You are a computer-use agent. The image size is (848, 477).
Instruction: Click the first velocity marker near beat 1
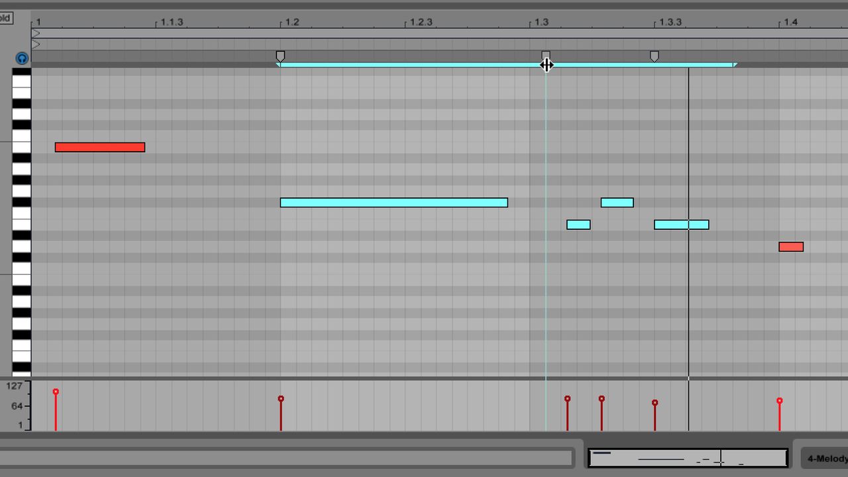coord(56,392)
